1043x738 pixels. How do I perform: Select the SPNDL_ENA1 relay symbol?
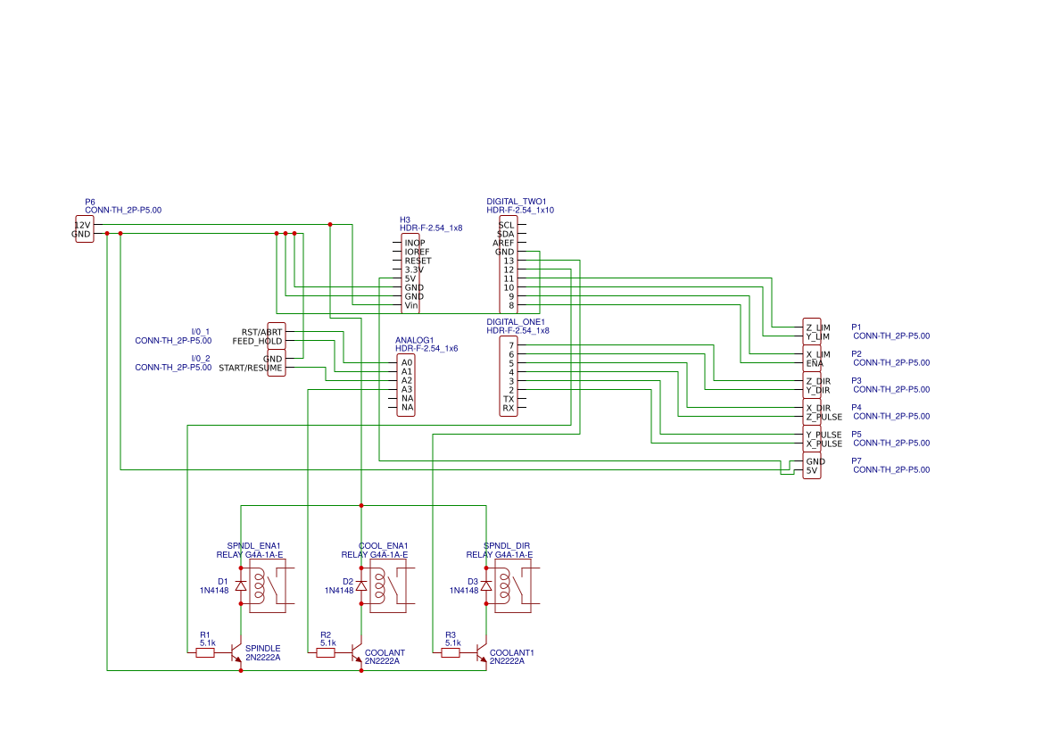point(268,585)
